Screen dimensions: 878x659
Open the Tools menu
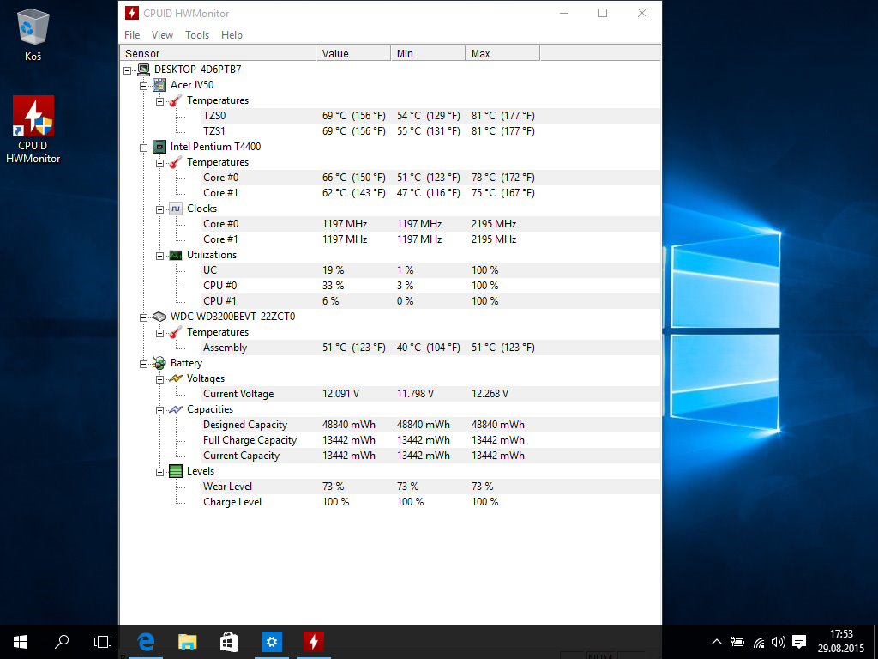(197, 34)
